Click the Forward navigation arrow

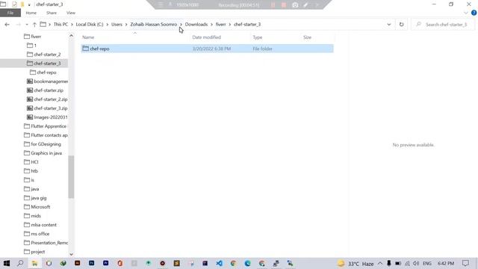(x=18, y=25)
